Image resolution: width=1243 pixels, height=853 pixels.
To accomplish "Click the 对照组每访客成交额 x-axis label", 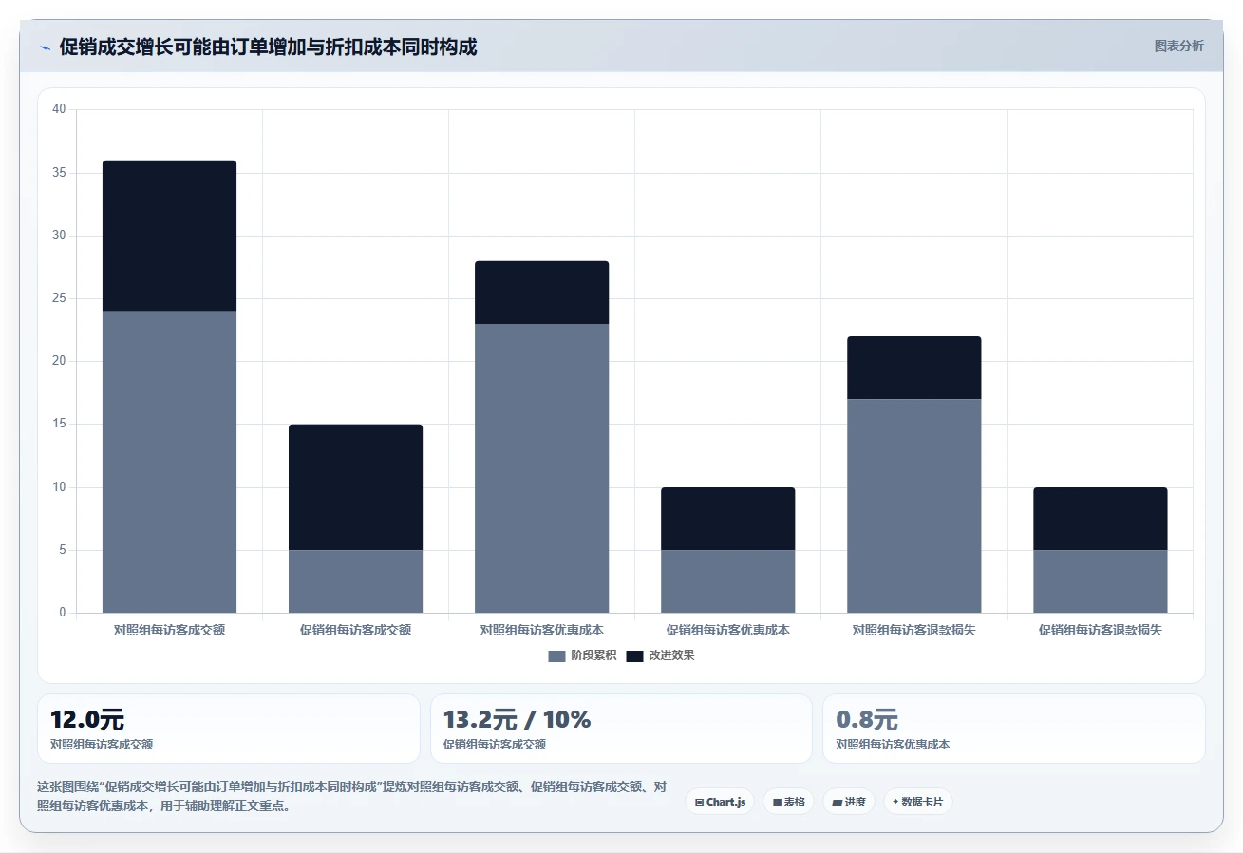I will tap(169, 630).
